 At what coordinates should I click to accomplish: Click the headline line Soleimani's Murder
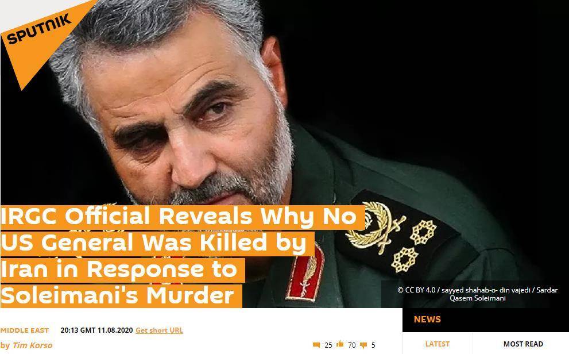click(x=117, y=296)
